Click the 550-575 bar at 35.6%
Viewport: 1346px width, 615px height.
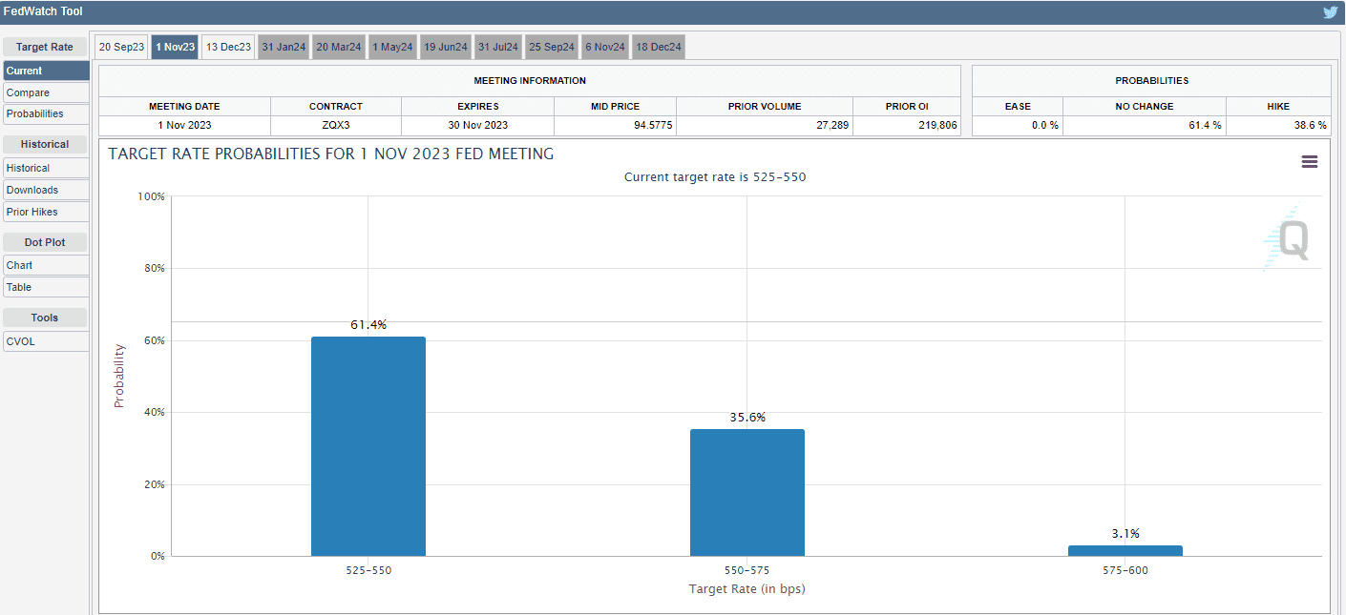(747, 492)
